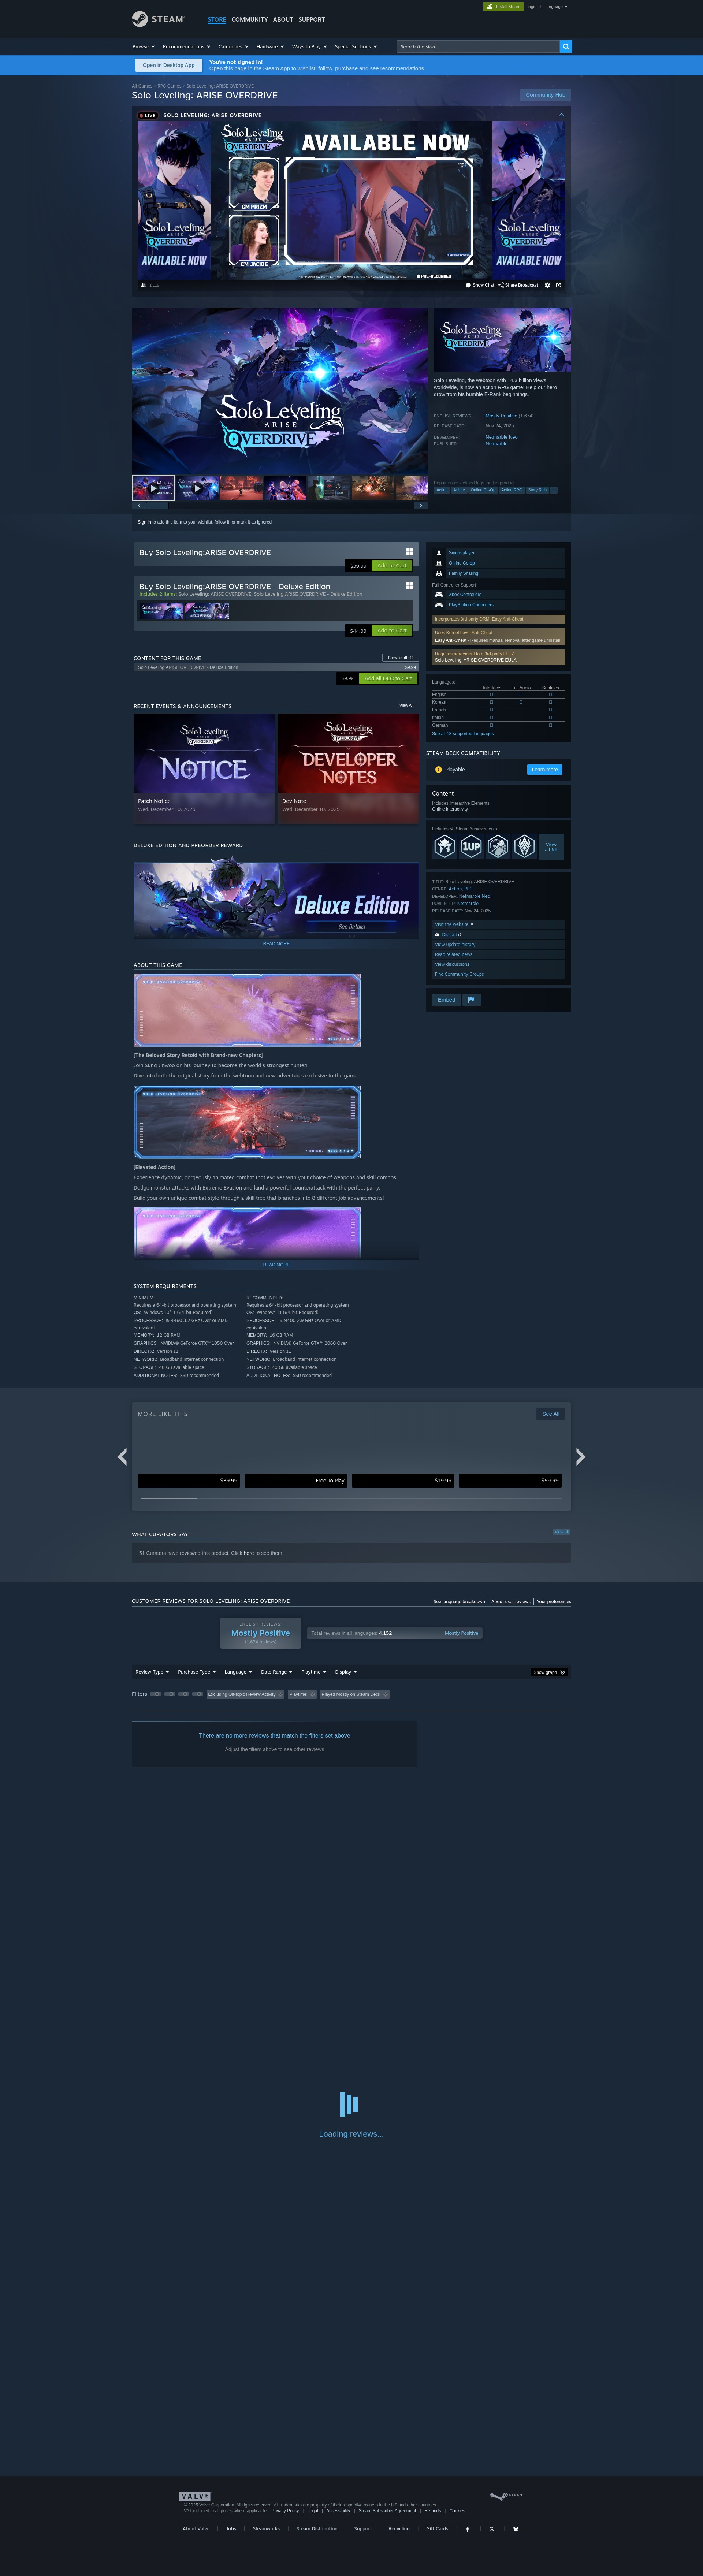
Task: Open the Browse dropdown menu
Action: 143,46
